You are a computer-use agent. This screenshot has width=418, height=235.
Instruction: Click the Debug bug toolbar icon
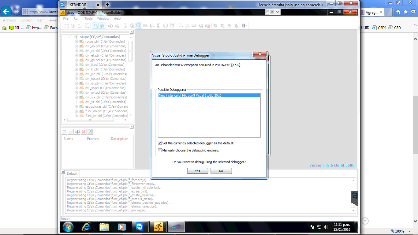tap(215, 26)
